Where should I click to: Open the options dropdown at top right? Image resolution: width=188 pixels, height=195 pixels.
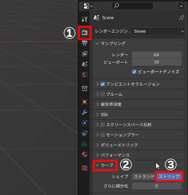click(181, 6)
